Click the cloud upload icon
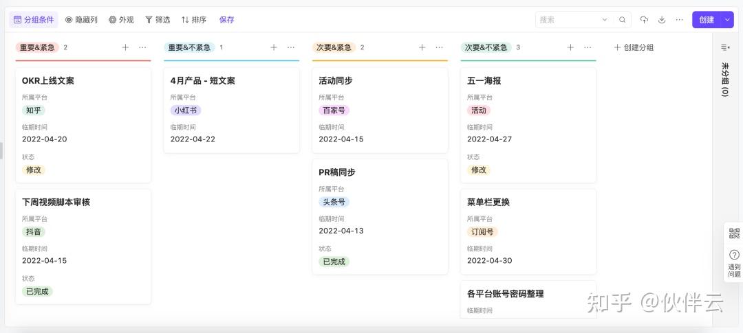The width and height of the screenshot is (743, 333). [644, 20]
